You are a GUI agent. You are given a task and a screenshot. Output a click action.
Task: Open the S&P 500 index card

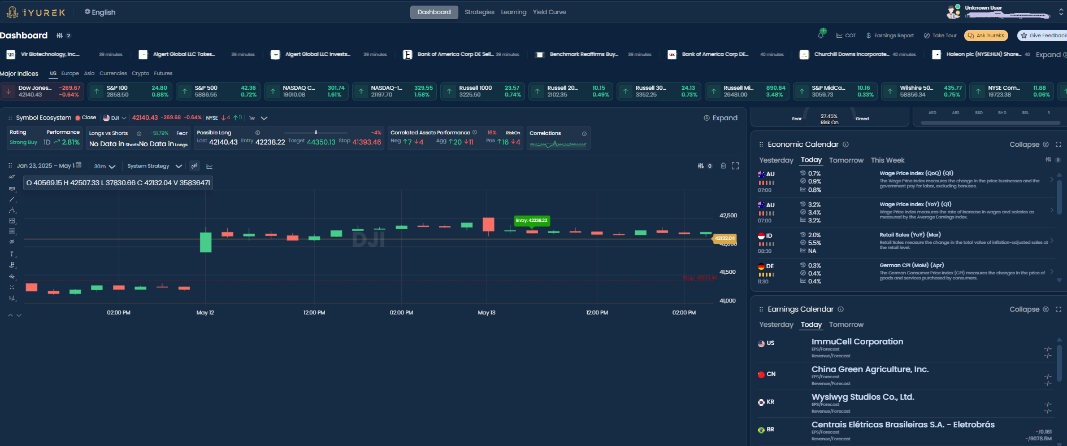tap(218, 91)
